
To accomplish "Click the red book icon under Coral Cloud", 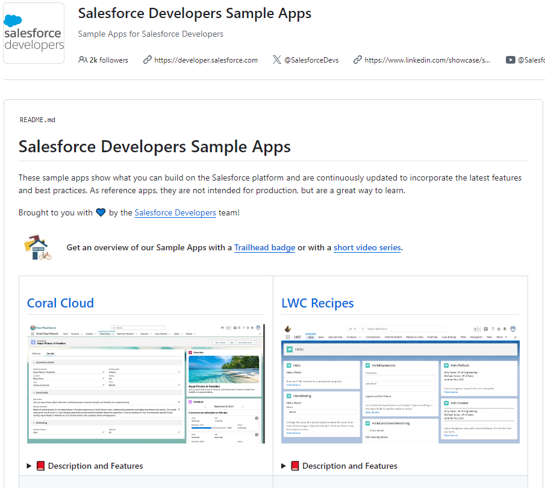I will [x=41, y=466].
